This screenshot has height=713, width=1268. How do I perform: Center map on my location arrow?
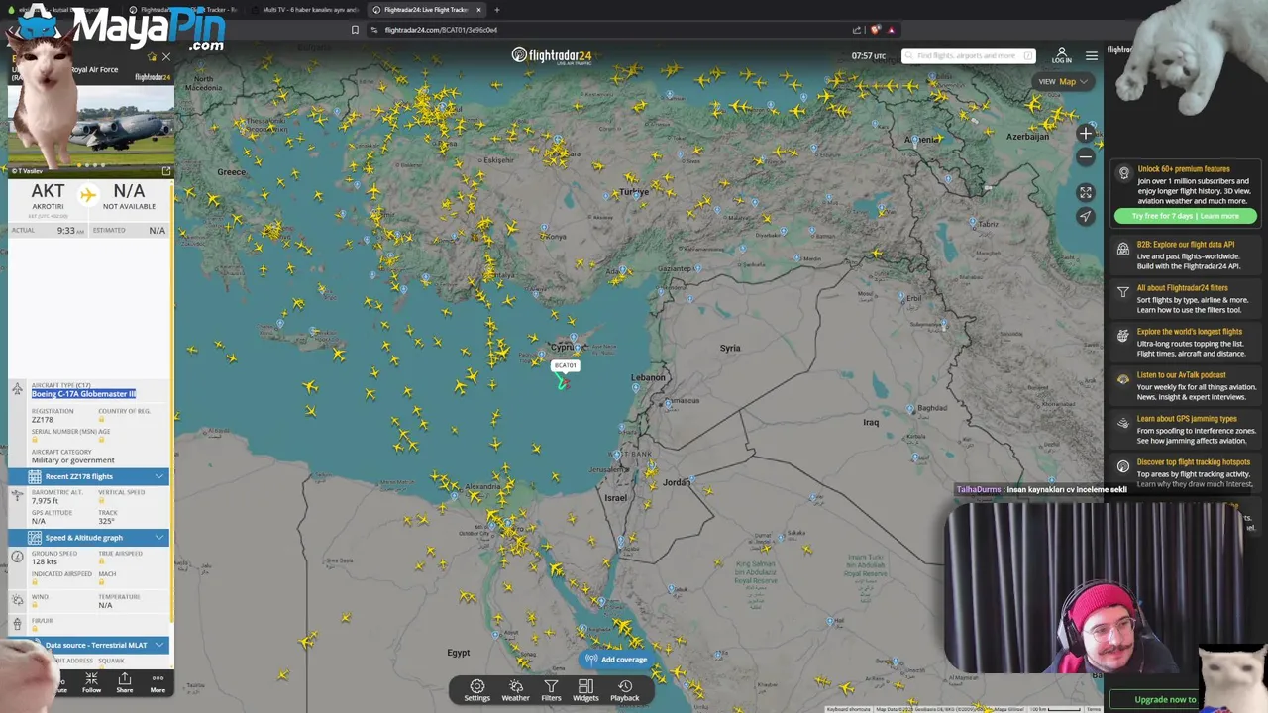1086,216
